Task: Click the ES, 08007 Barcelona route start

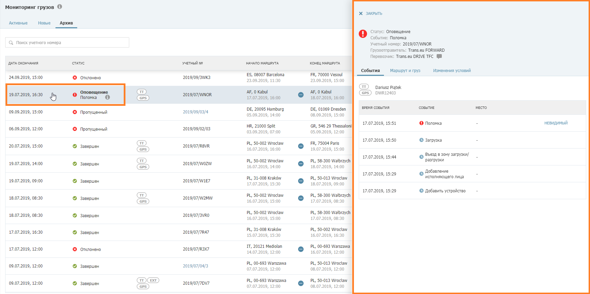Action: click(x=265, y=75)
